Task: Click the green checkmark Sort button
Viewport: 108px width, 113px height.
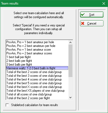Action: coord(92,14)
